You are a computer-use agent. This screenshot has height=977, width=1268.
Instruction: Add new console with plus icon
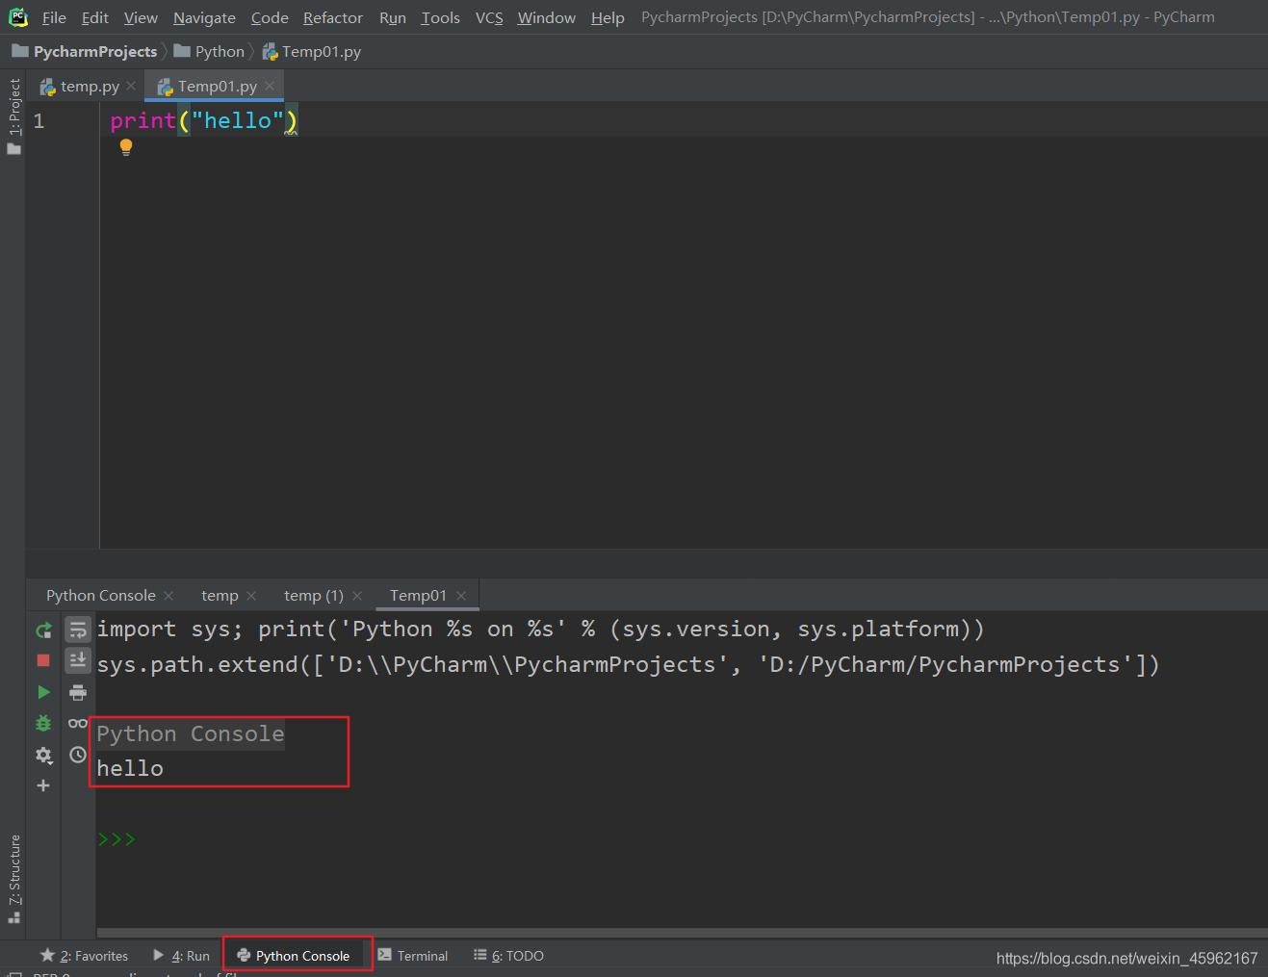tap(43, 785)
